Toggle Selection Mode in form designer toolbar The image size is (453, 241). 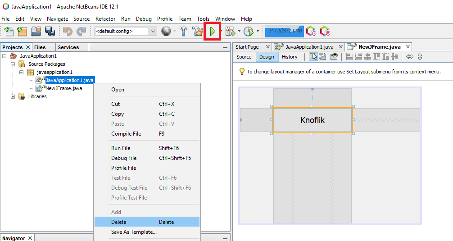point(313,57)
